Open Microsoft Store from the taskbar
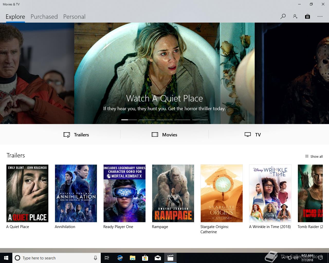329x263 pixels. point(145,258)
